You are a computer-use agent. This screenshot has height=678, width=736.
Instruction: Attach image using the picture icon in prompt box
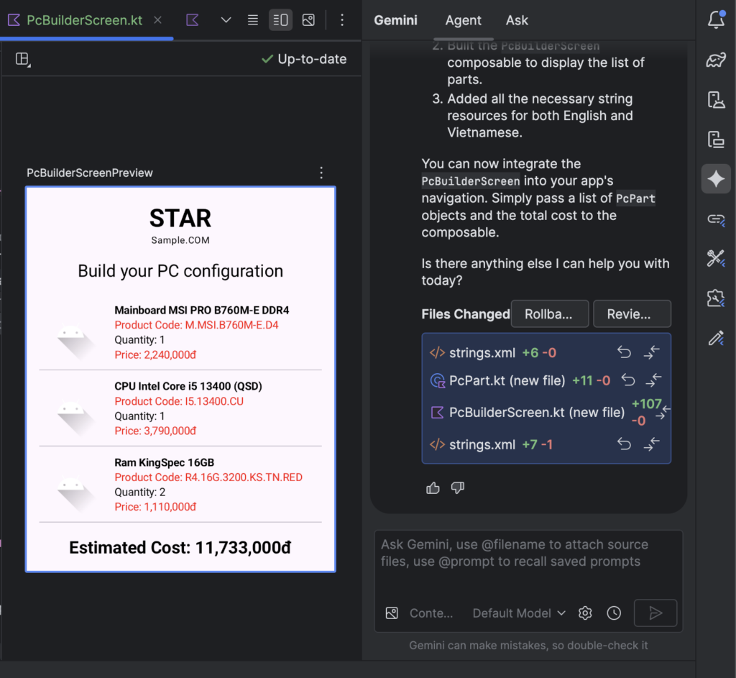pyautogui.click(x=392, y=613)
